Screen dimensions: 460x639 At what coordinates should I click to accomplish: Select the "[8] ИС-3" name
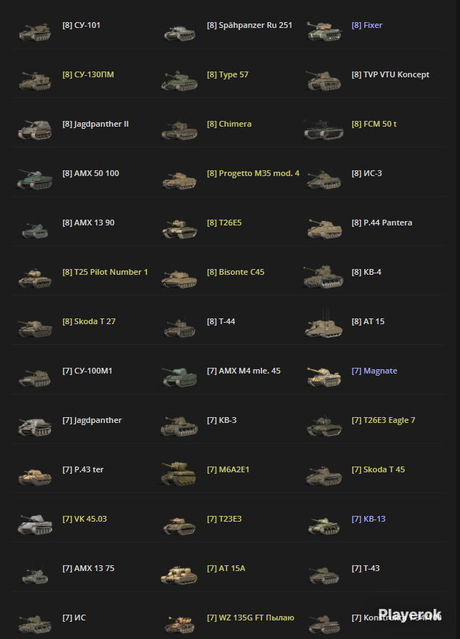point(367,173)
